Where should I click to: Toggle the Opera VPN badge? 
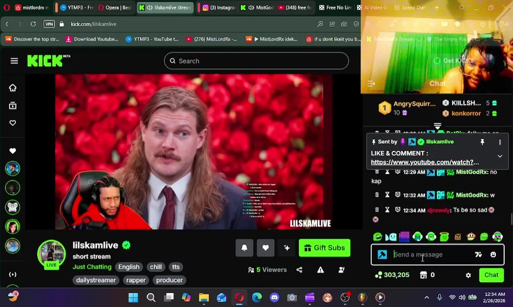pos(49,24)
